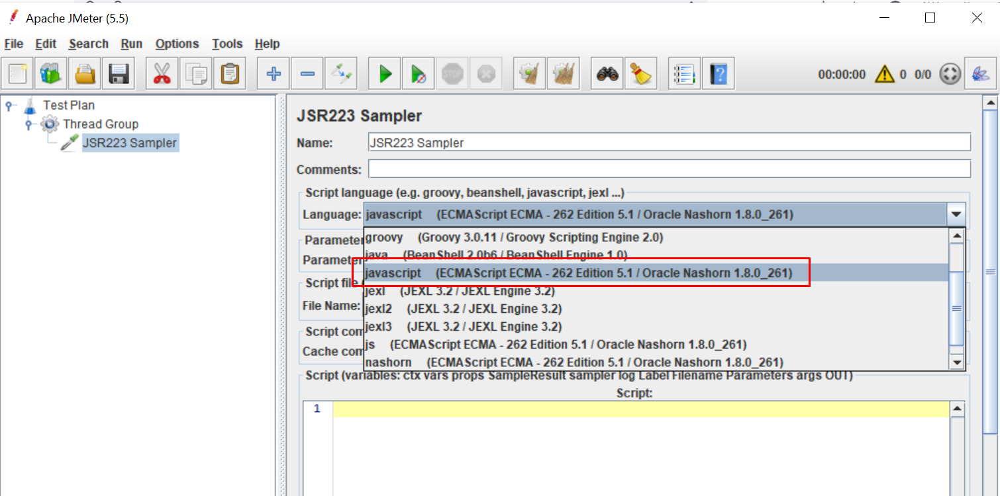Click line 1 of the Script editor

(640, 409)
